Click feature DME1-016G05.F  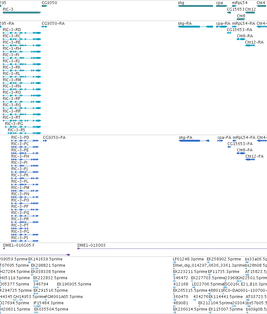(x=4, y=249)
